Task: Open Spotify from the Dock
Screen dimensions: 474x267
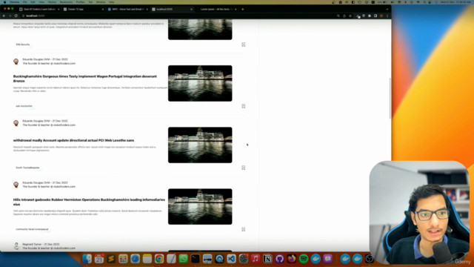Action: point(304,259)
